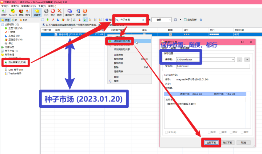Toggle the image (图片) file type checkbox
The width and height of the screenshot is (262, 154).
coord(231,132)
